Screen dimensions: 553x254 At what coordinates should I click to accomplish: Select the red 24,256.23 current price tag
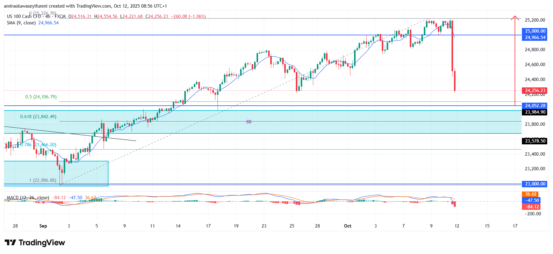coord(535,90)
